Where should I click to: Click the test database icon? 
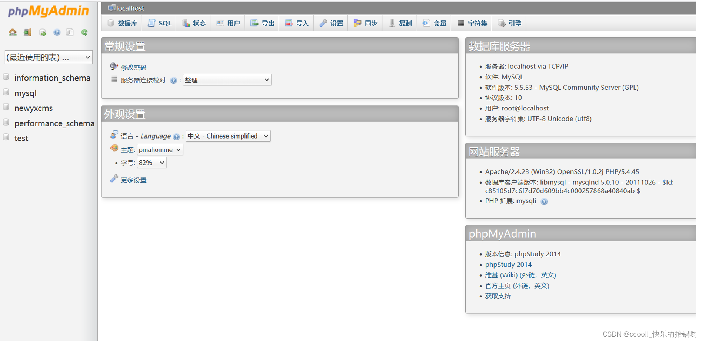coord(6,137)
